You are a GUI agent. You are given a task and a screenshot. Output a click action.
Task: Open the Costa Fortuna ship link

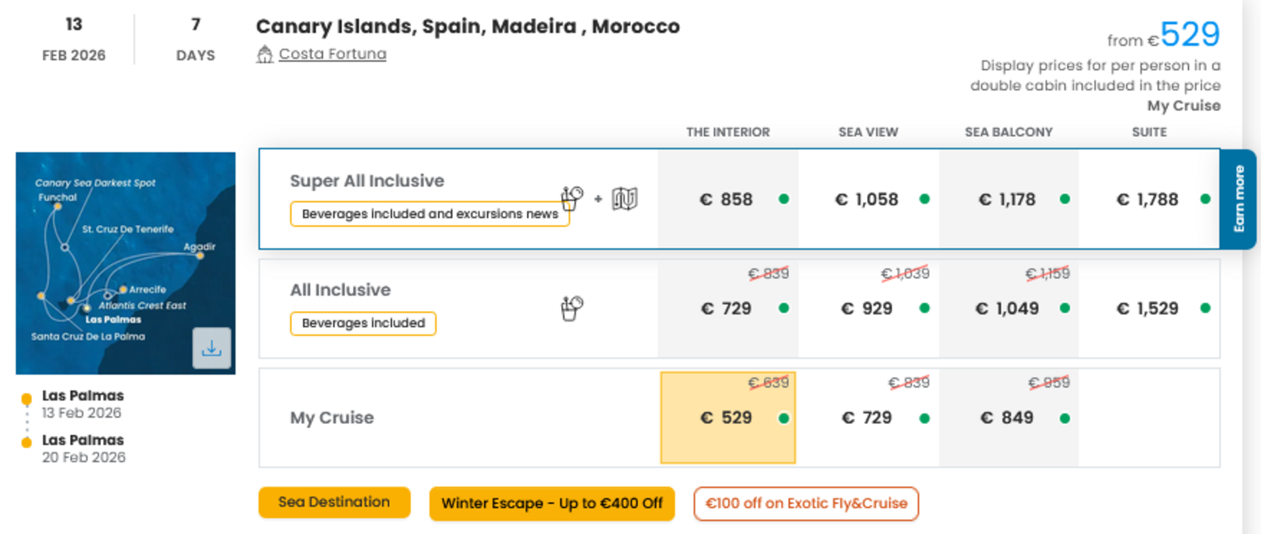point(333,54)
